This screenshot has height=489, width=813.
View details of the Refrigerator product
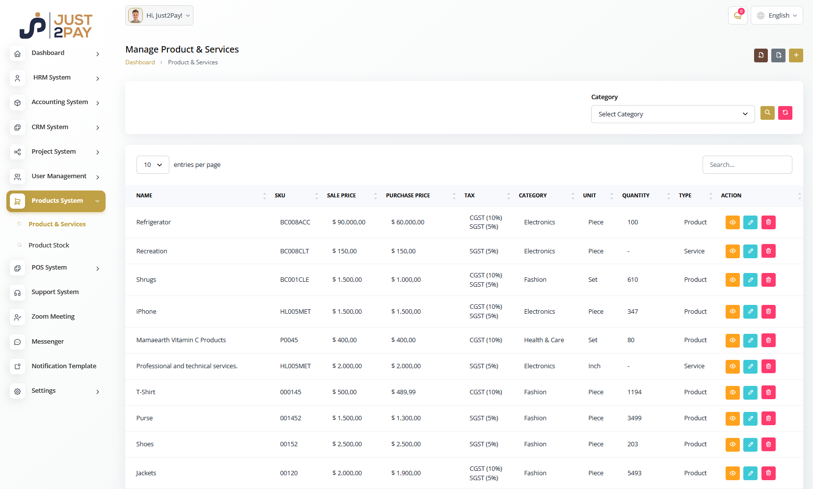click(x=732, y=222)
